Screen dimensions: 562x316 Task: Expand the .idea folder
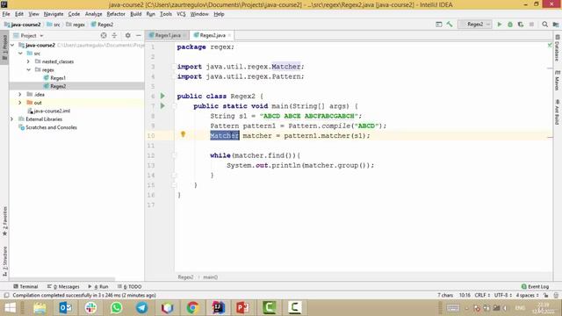(20, 94)
